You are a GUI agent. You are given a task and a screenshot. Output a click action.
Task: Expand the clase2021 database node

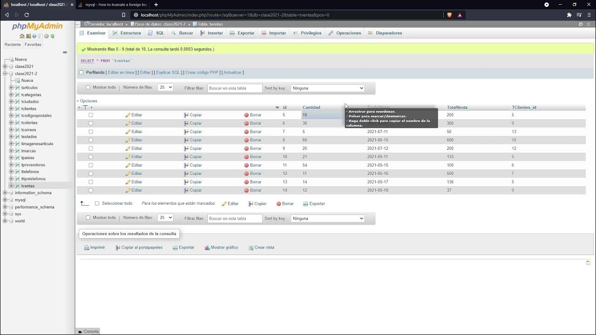[x=5, y=67]
